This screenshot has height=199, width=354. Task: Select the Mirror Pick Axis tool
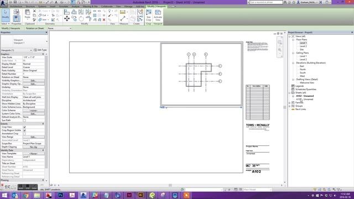tap(81, 12)
